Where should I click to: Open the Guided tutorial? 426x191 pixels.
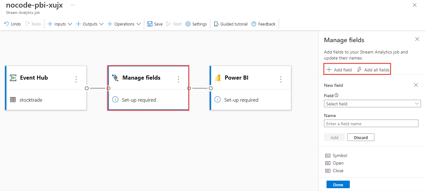coord(230,24)
